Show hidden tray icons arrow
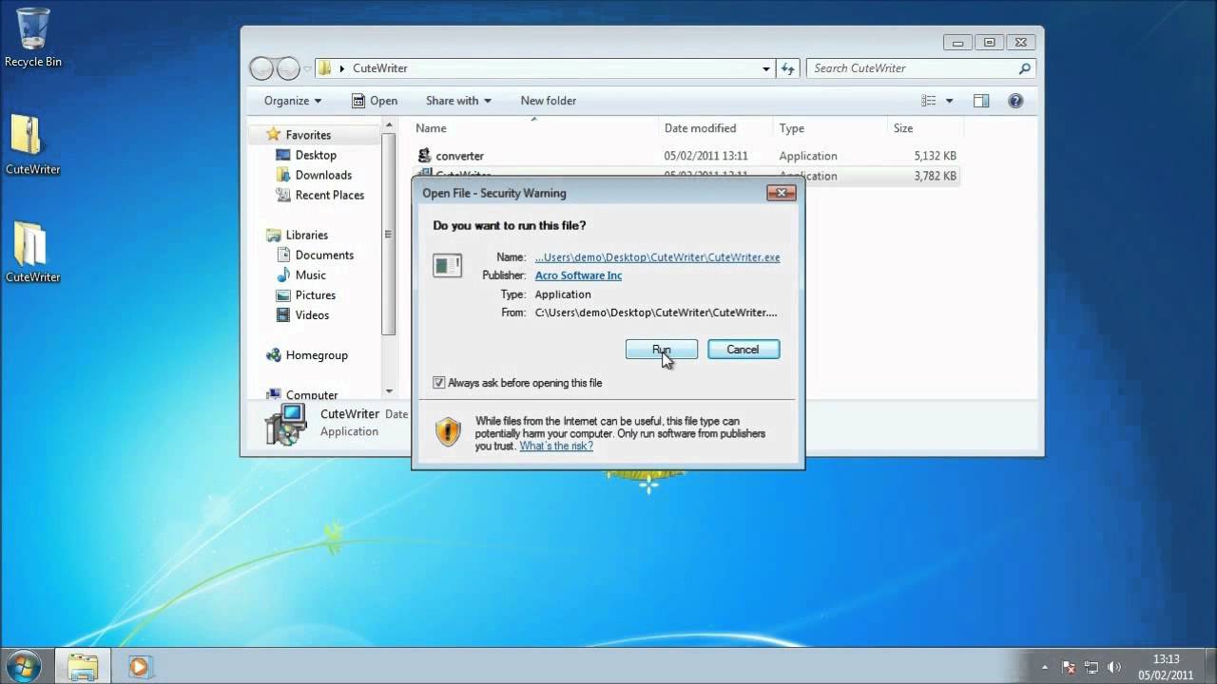Viewport: 1217px width, 684px height. [1045, 667]
